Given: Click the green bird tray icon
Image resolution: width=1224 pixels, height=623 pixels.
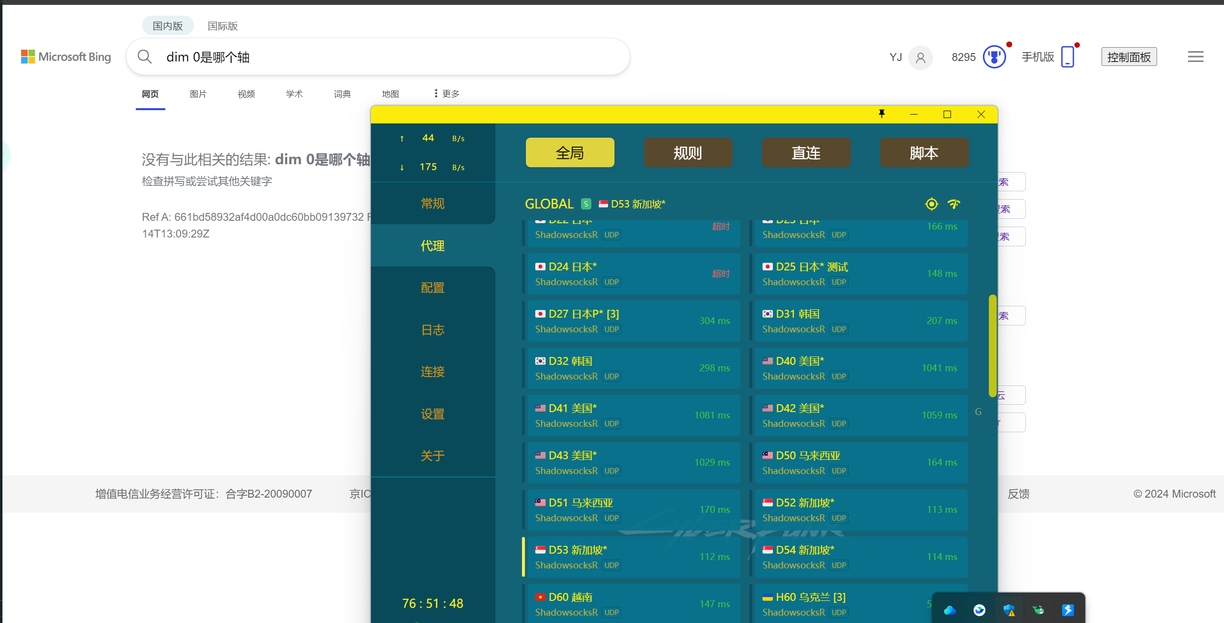Looking at the screenshot, I should 1039,610.
